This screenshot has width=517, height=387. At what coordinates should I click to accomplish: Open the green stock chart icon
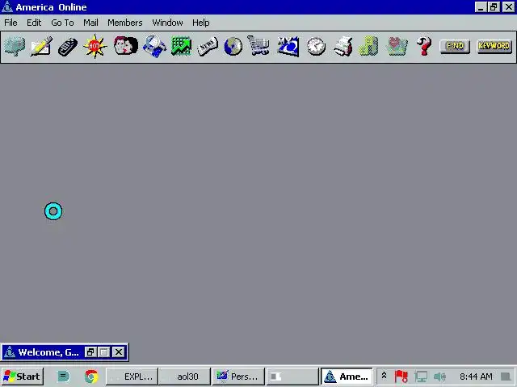coord(181,46)
